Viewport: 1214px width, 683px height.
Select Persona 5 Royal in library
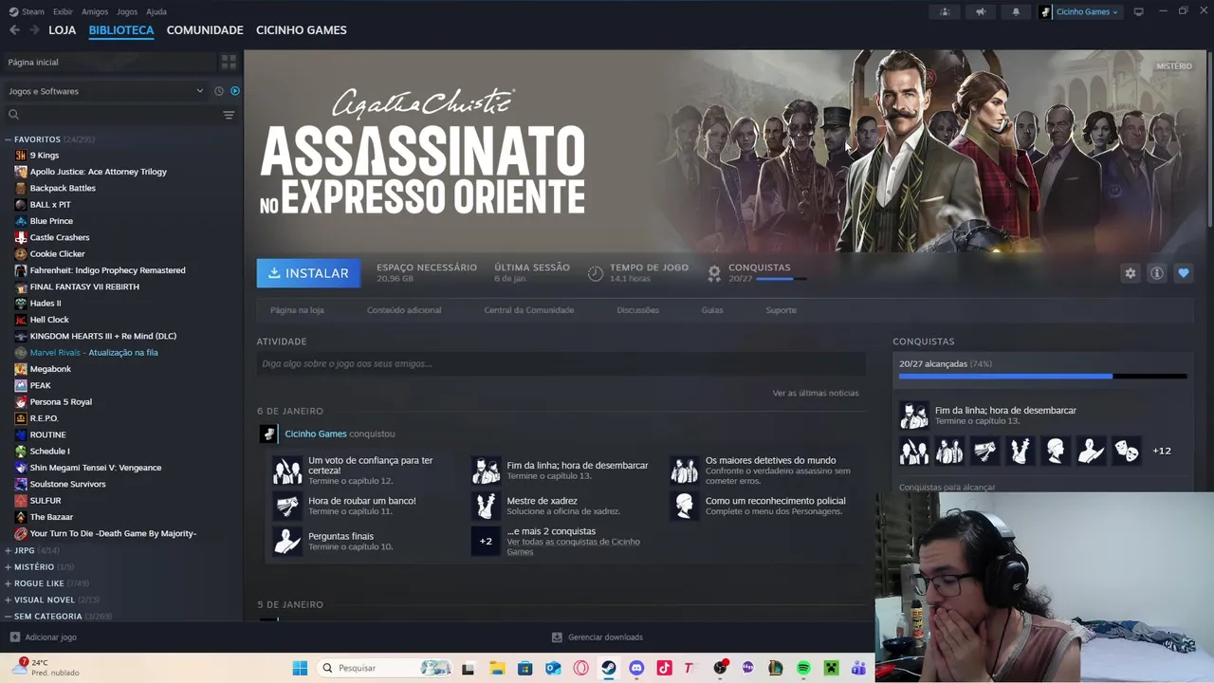pyautogui.click(x=61, y=402)
